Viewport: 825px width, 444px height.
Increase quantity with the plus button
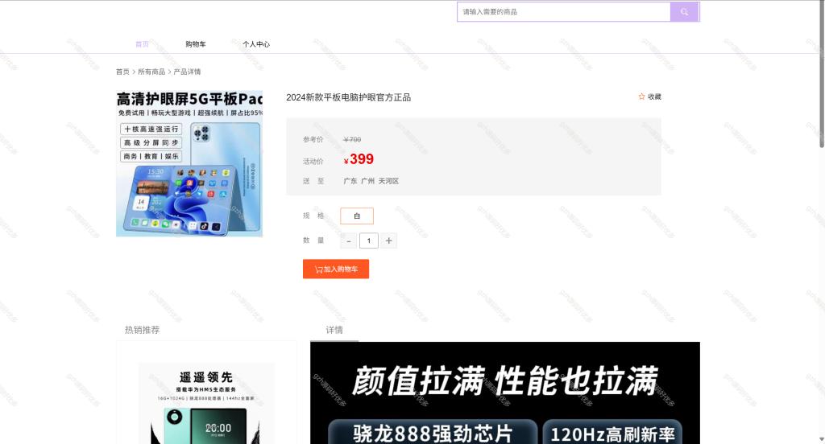pos(389,240)
